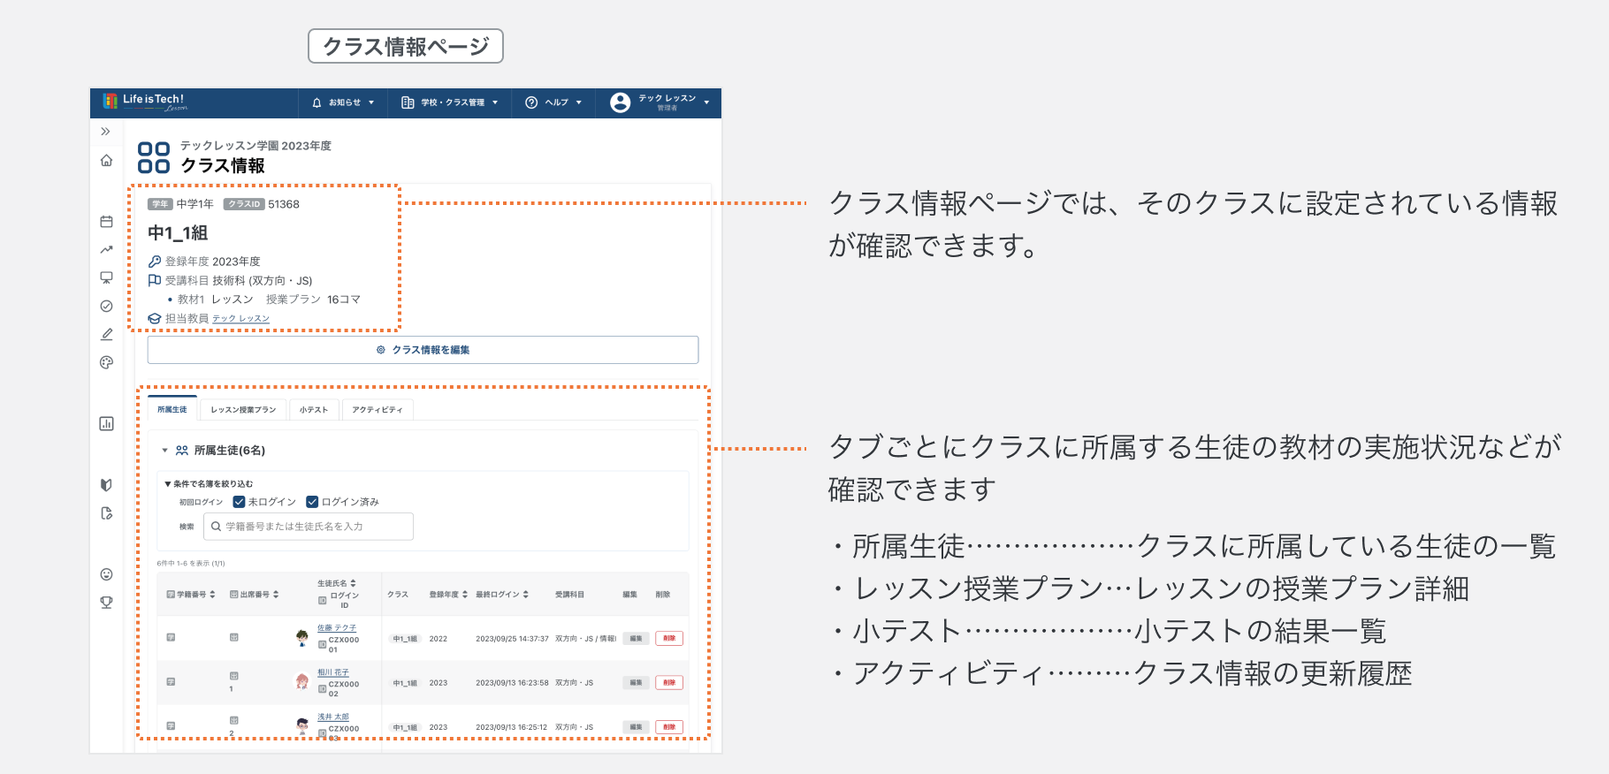Click the gear icon on edit class button
The image size is (1609, 774).
(381, 350)
